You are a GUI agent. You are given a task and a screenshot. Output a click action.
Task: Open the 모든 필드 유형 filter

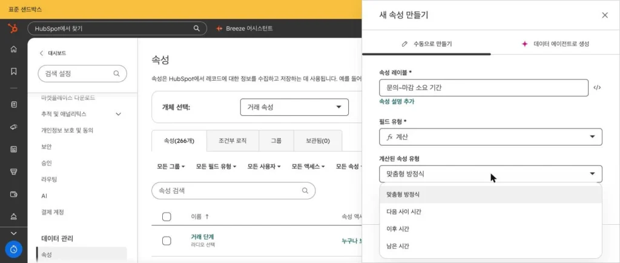(x=216, y=167)
